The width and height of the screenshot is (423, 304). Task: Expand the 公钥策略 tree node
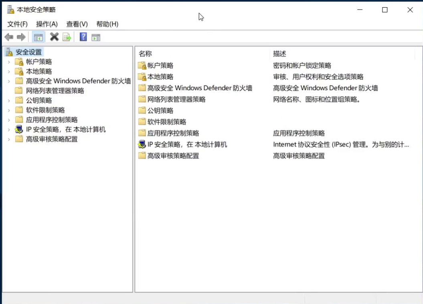(x=9, y=101)
